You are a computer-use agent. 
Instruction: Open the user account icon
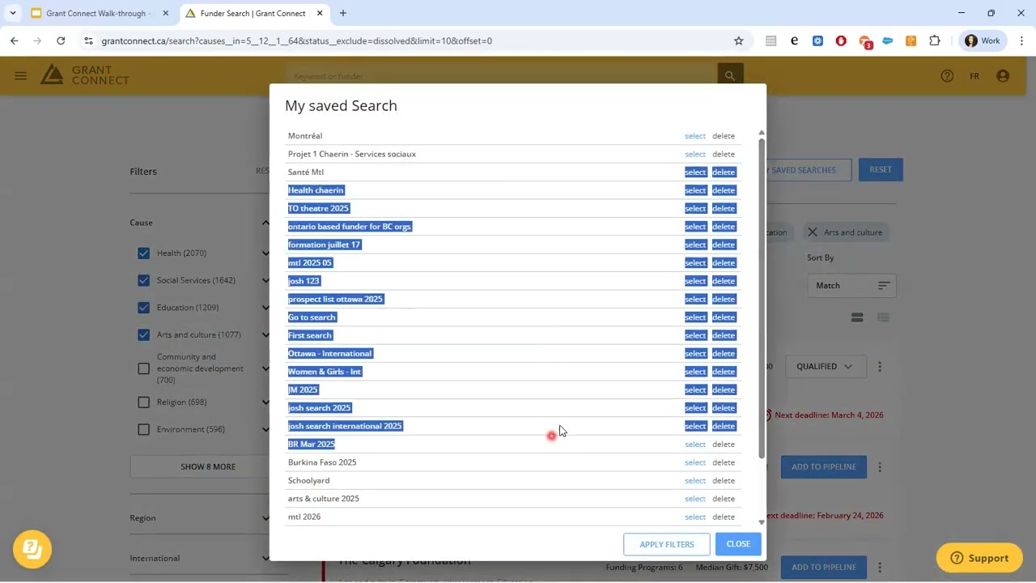coord(1003,76)
